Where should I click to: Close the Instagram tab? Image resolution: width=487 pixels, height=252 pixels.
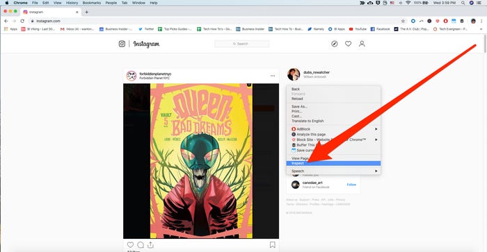(x=77, y=12)
